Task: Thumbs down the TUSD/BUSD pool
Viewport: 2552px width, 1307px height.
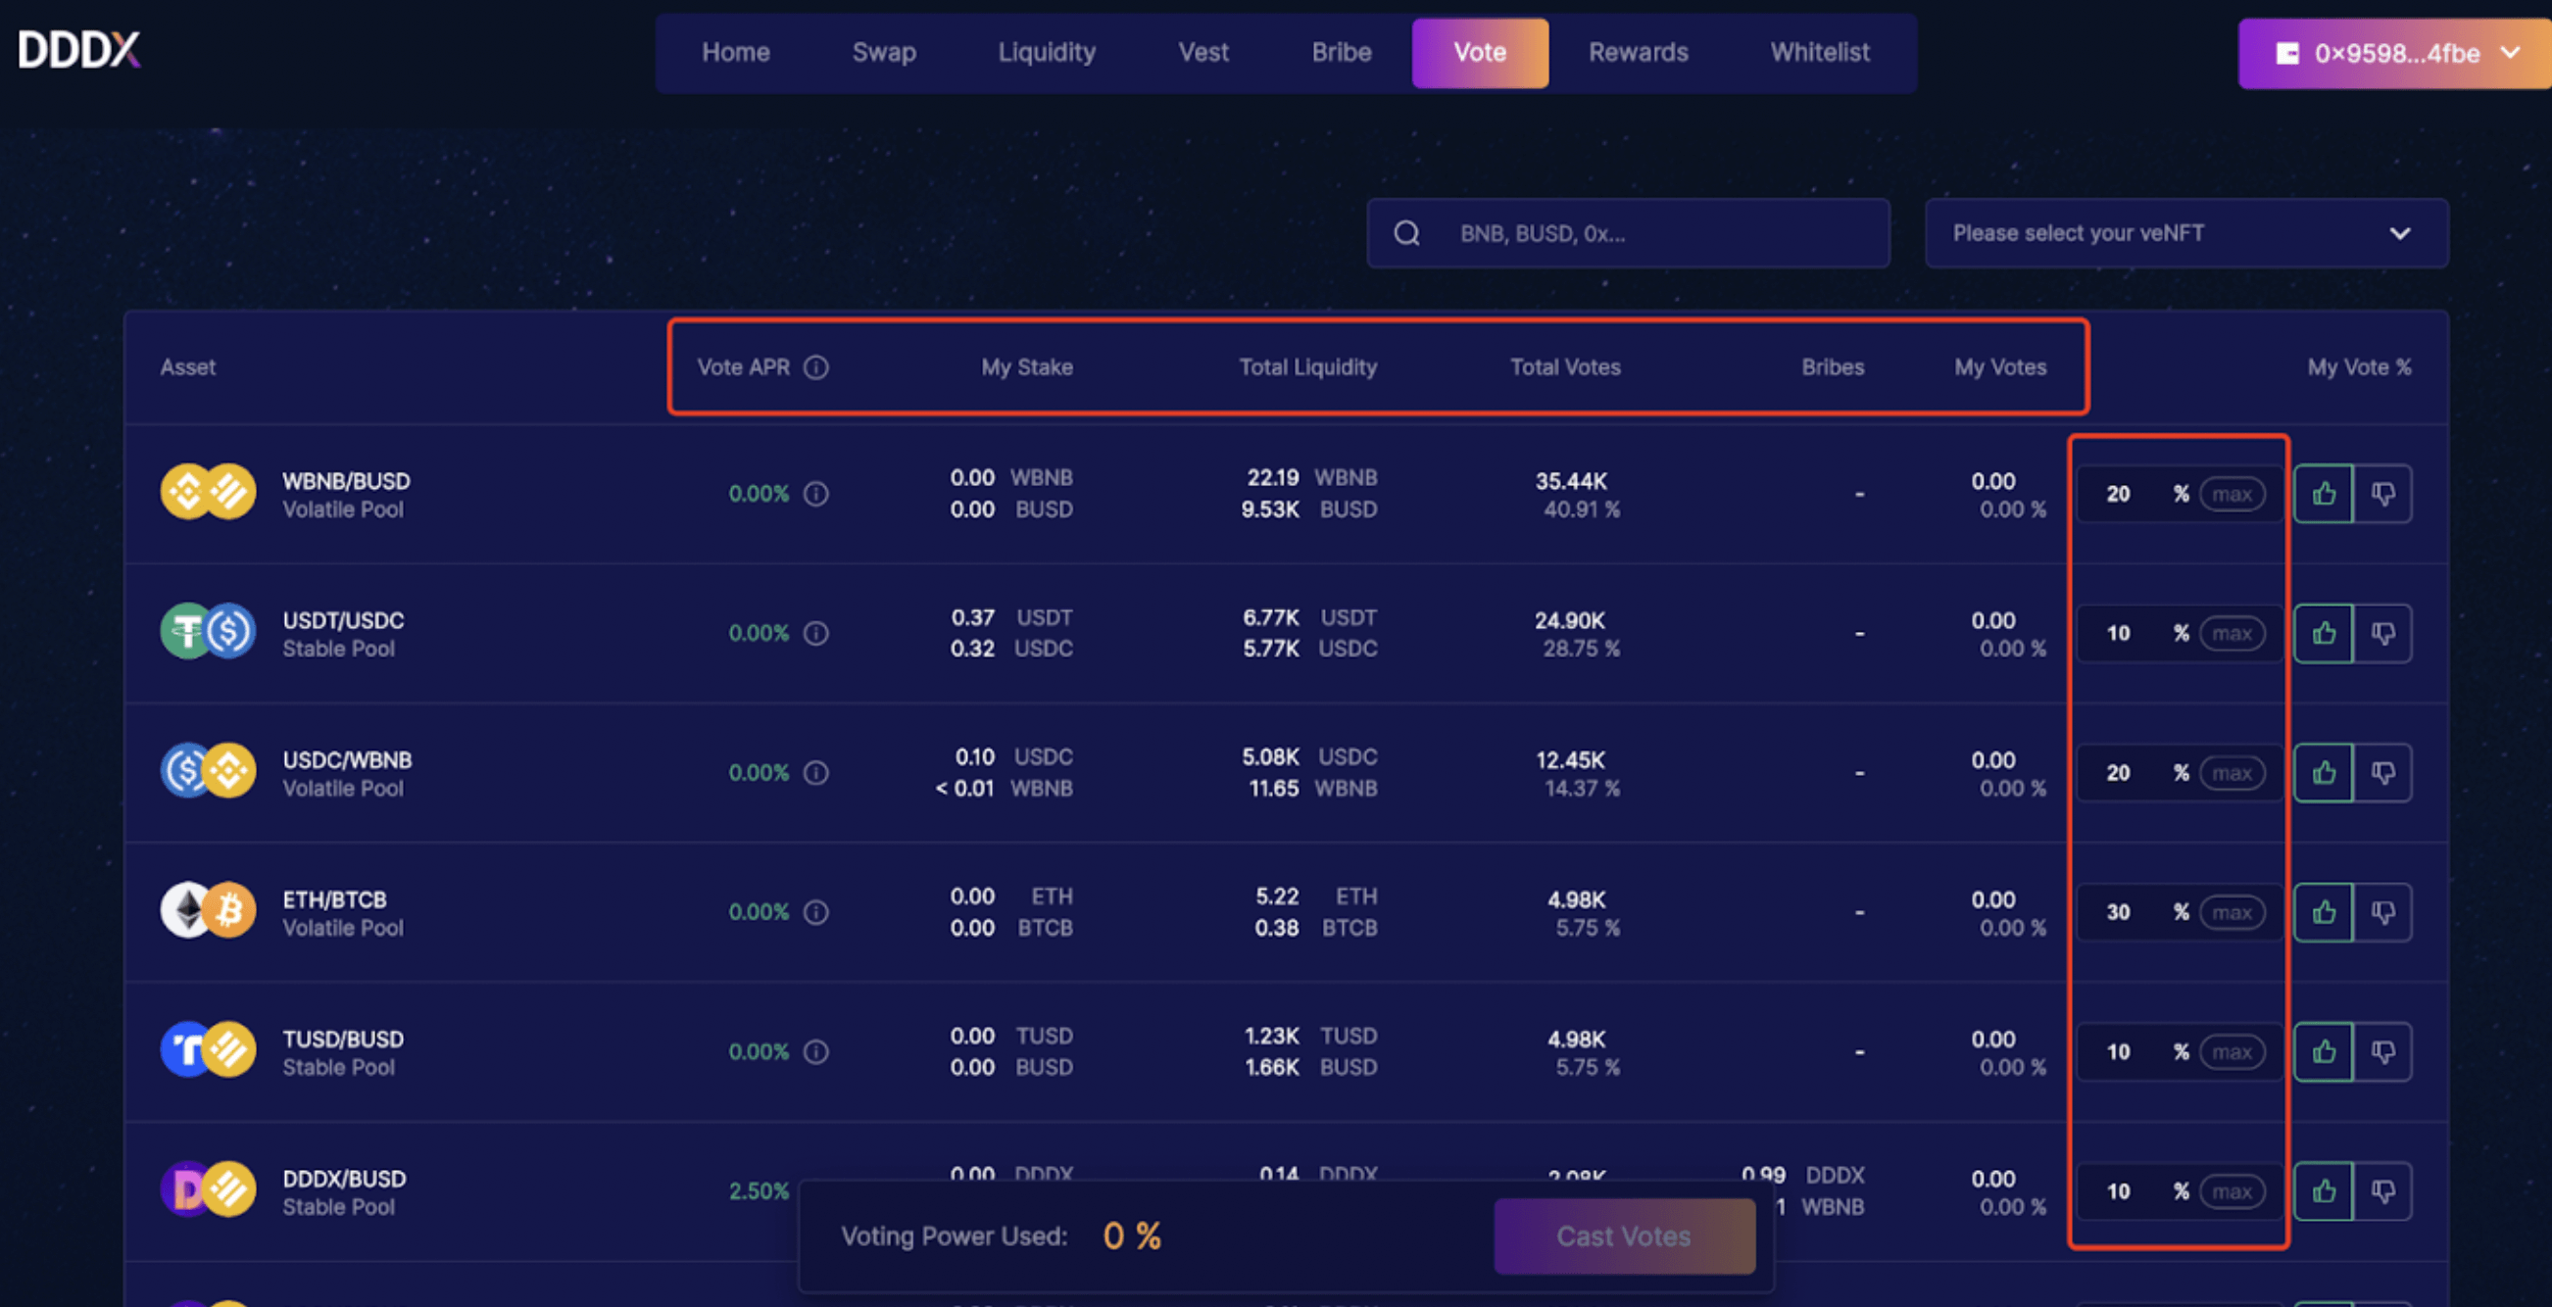Action: pos(2382,1051)
